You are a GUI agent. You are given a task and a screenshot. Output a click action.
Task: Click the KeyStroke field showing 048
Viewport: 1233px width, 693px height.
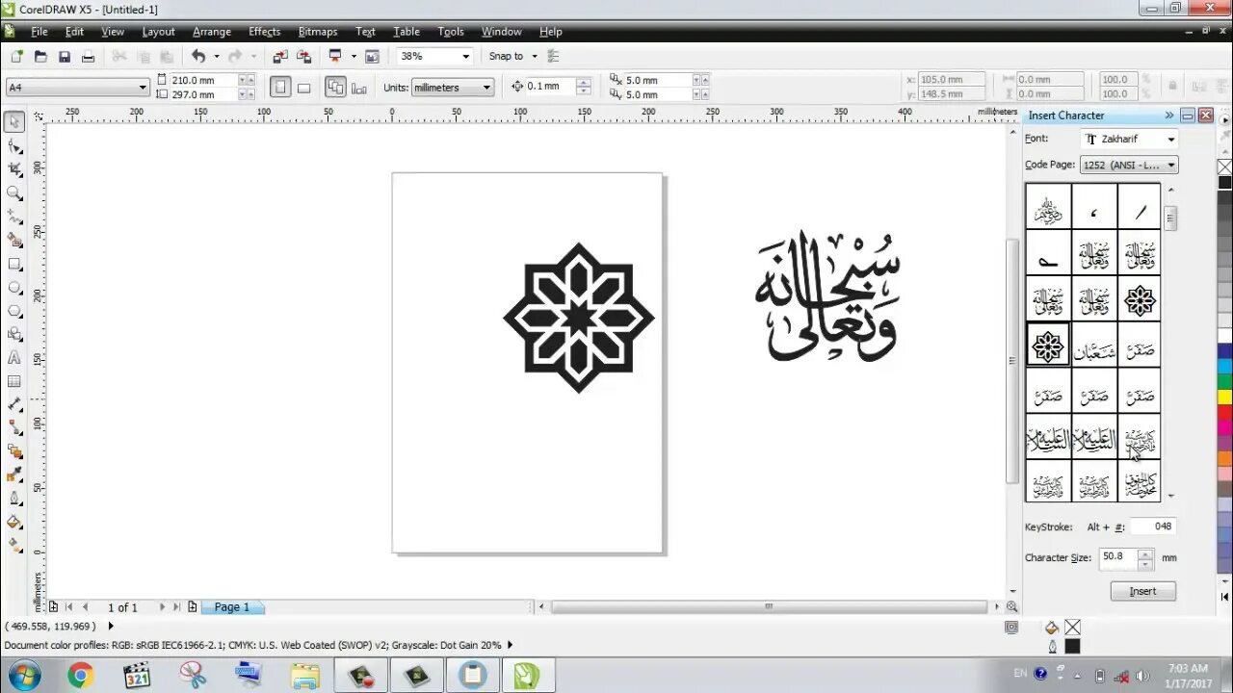[x=1152, y=526]
